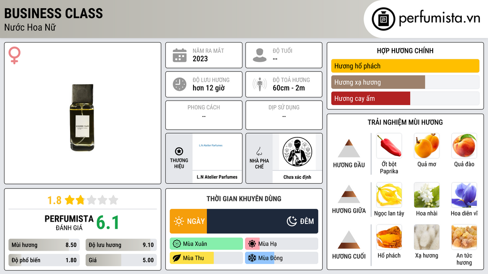Click the Business Class perfume bottle photo
The width and height of the screenshot is (488, 274).
pyautogui.click(x=82, y=117)
